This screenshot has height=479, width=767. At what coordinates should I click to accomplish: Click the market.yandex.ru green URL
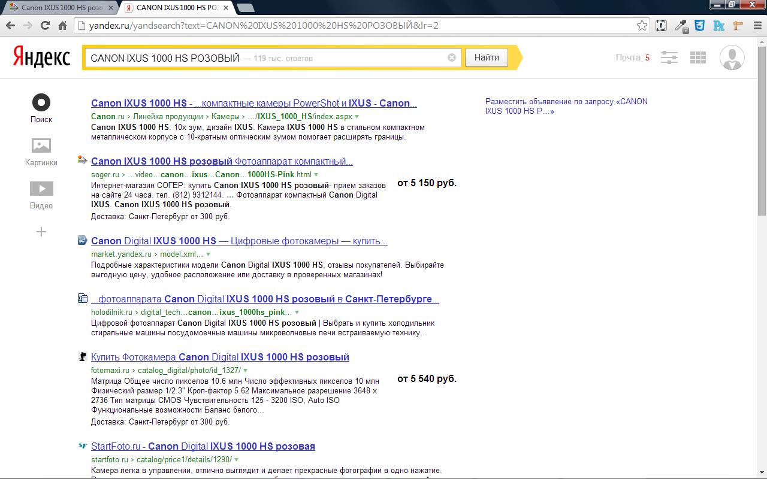(121, 254)
